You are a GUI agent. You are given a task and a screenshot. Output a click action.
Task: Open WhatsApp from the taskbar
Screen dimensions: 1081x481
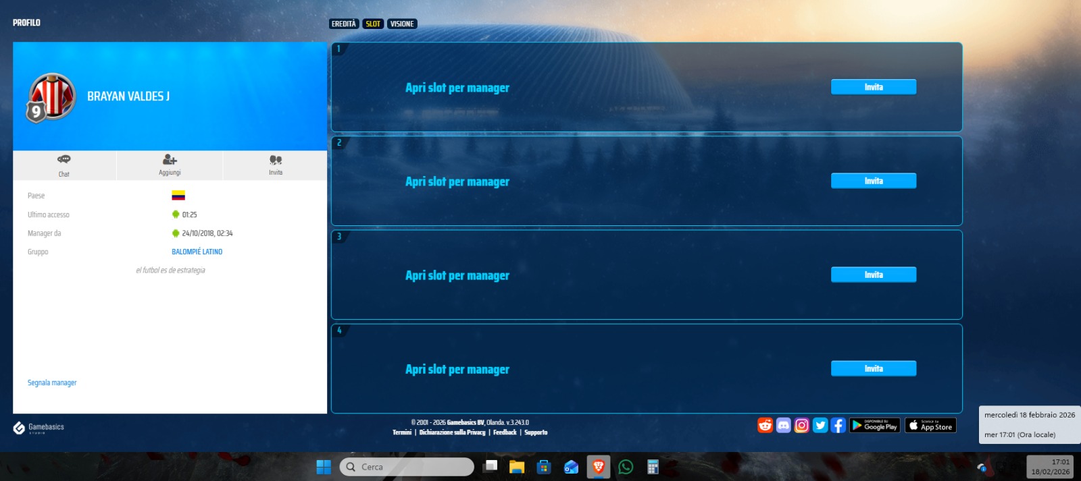tap(626, 467)
